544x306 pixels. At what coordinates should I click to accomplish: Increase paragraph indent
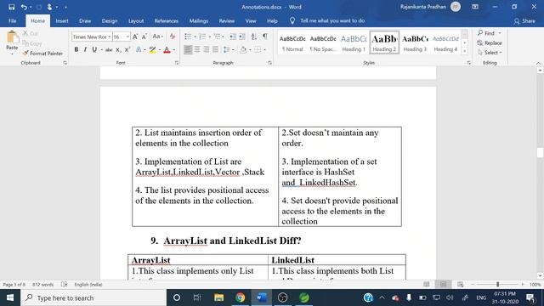click(242, 37)
